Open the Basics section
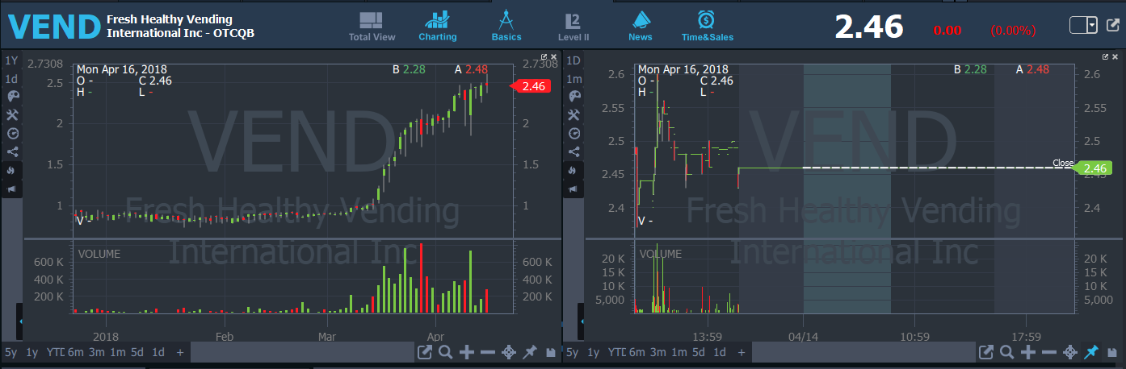 [506, 26]
